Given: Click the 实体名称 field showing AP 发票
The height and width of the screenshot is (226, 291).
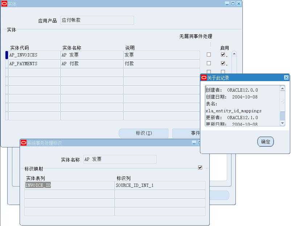Looking at the screenshot, I should click(x=120, y=159).
